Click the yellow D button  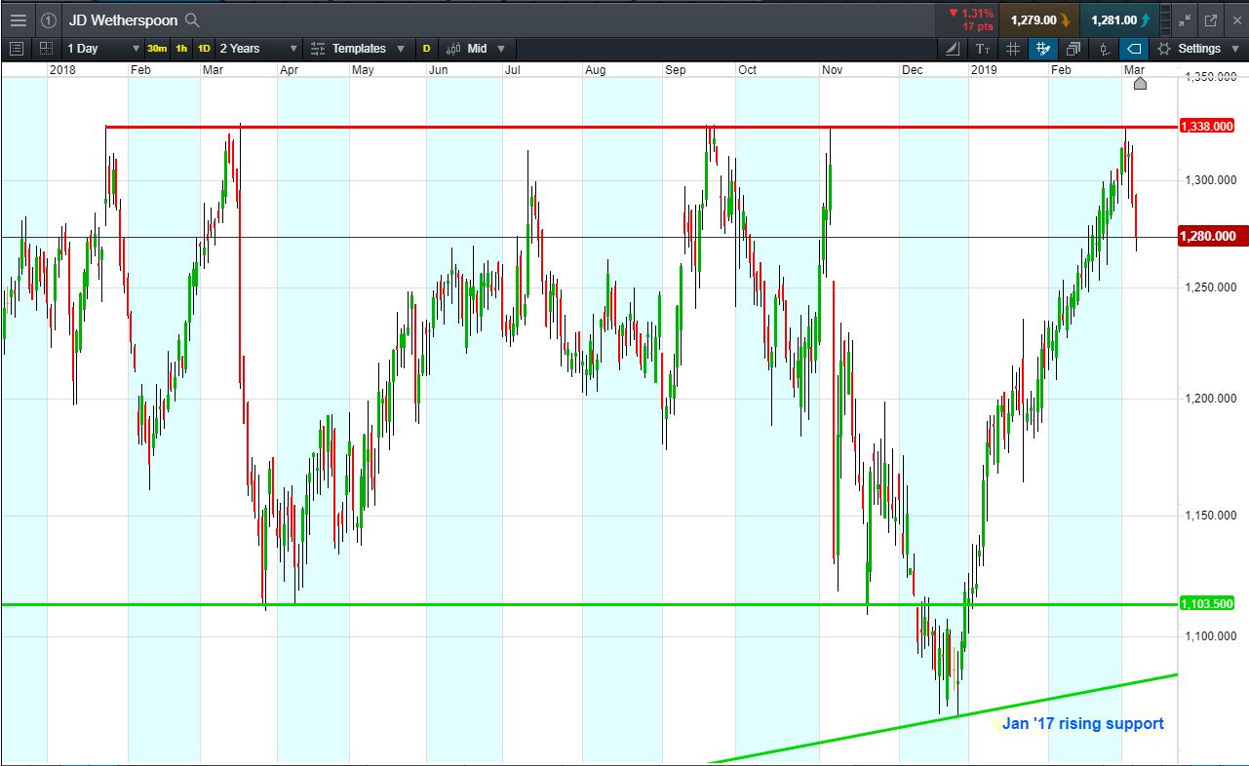[426, 49]
